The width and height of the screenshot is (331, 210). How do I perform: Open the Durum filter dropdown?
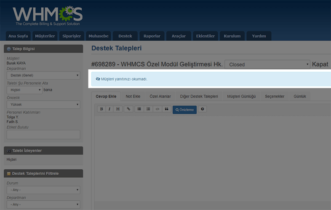click(43, 190)
